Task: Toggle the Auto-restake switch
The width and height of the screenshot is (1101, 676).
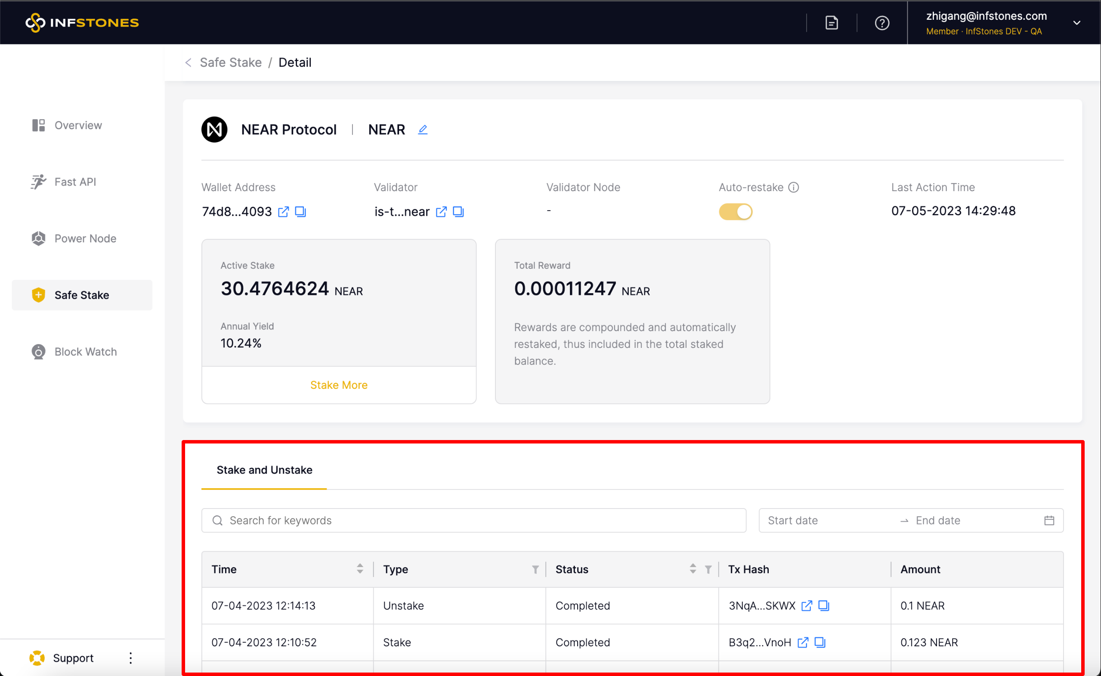Action: click(x=735, y=211)
